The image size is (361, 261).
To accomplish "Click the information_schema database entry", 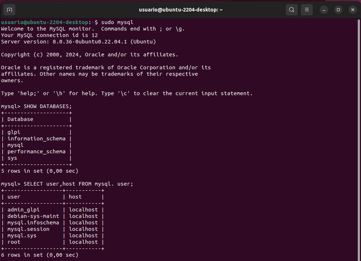I will (36, 139).
